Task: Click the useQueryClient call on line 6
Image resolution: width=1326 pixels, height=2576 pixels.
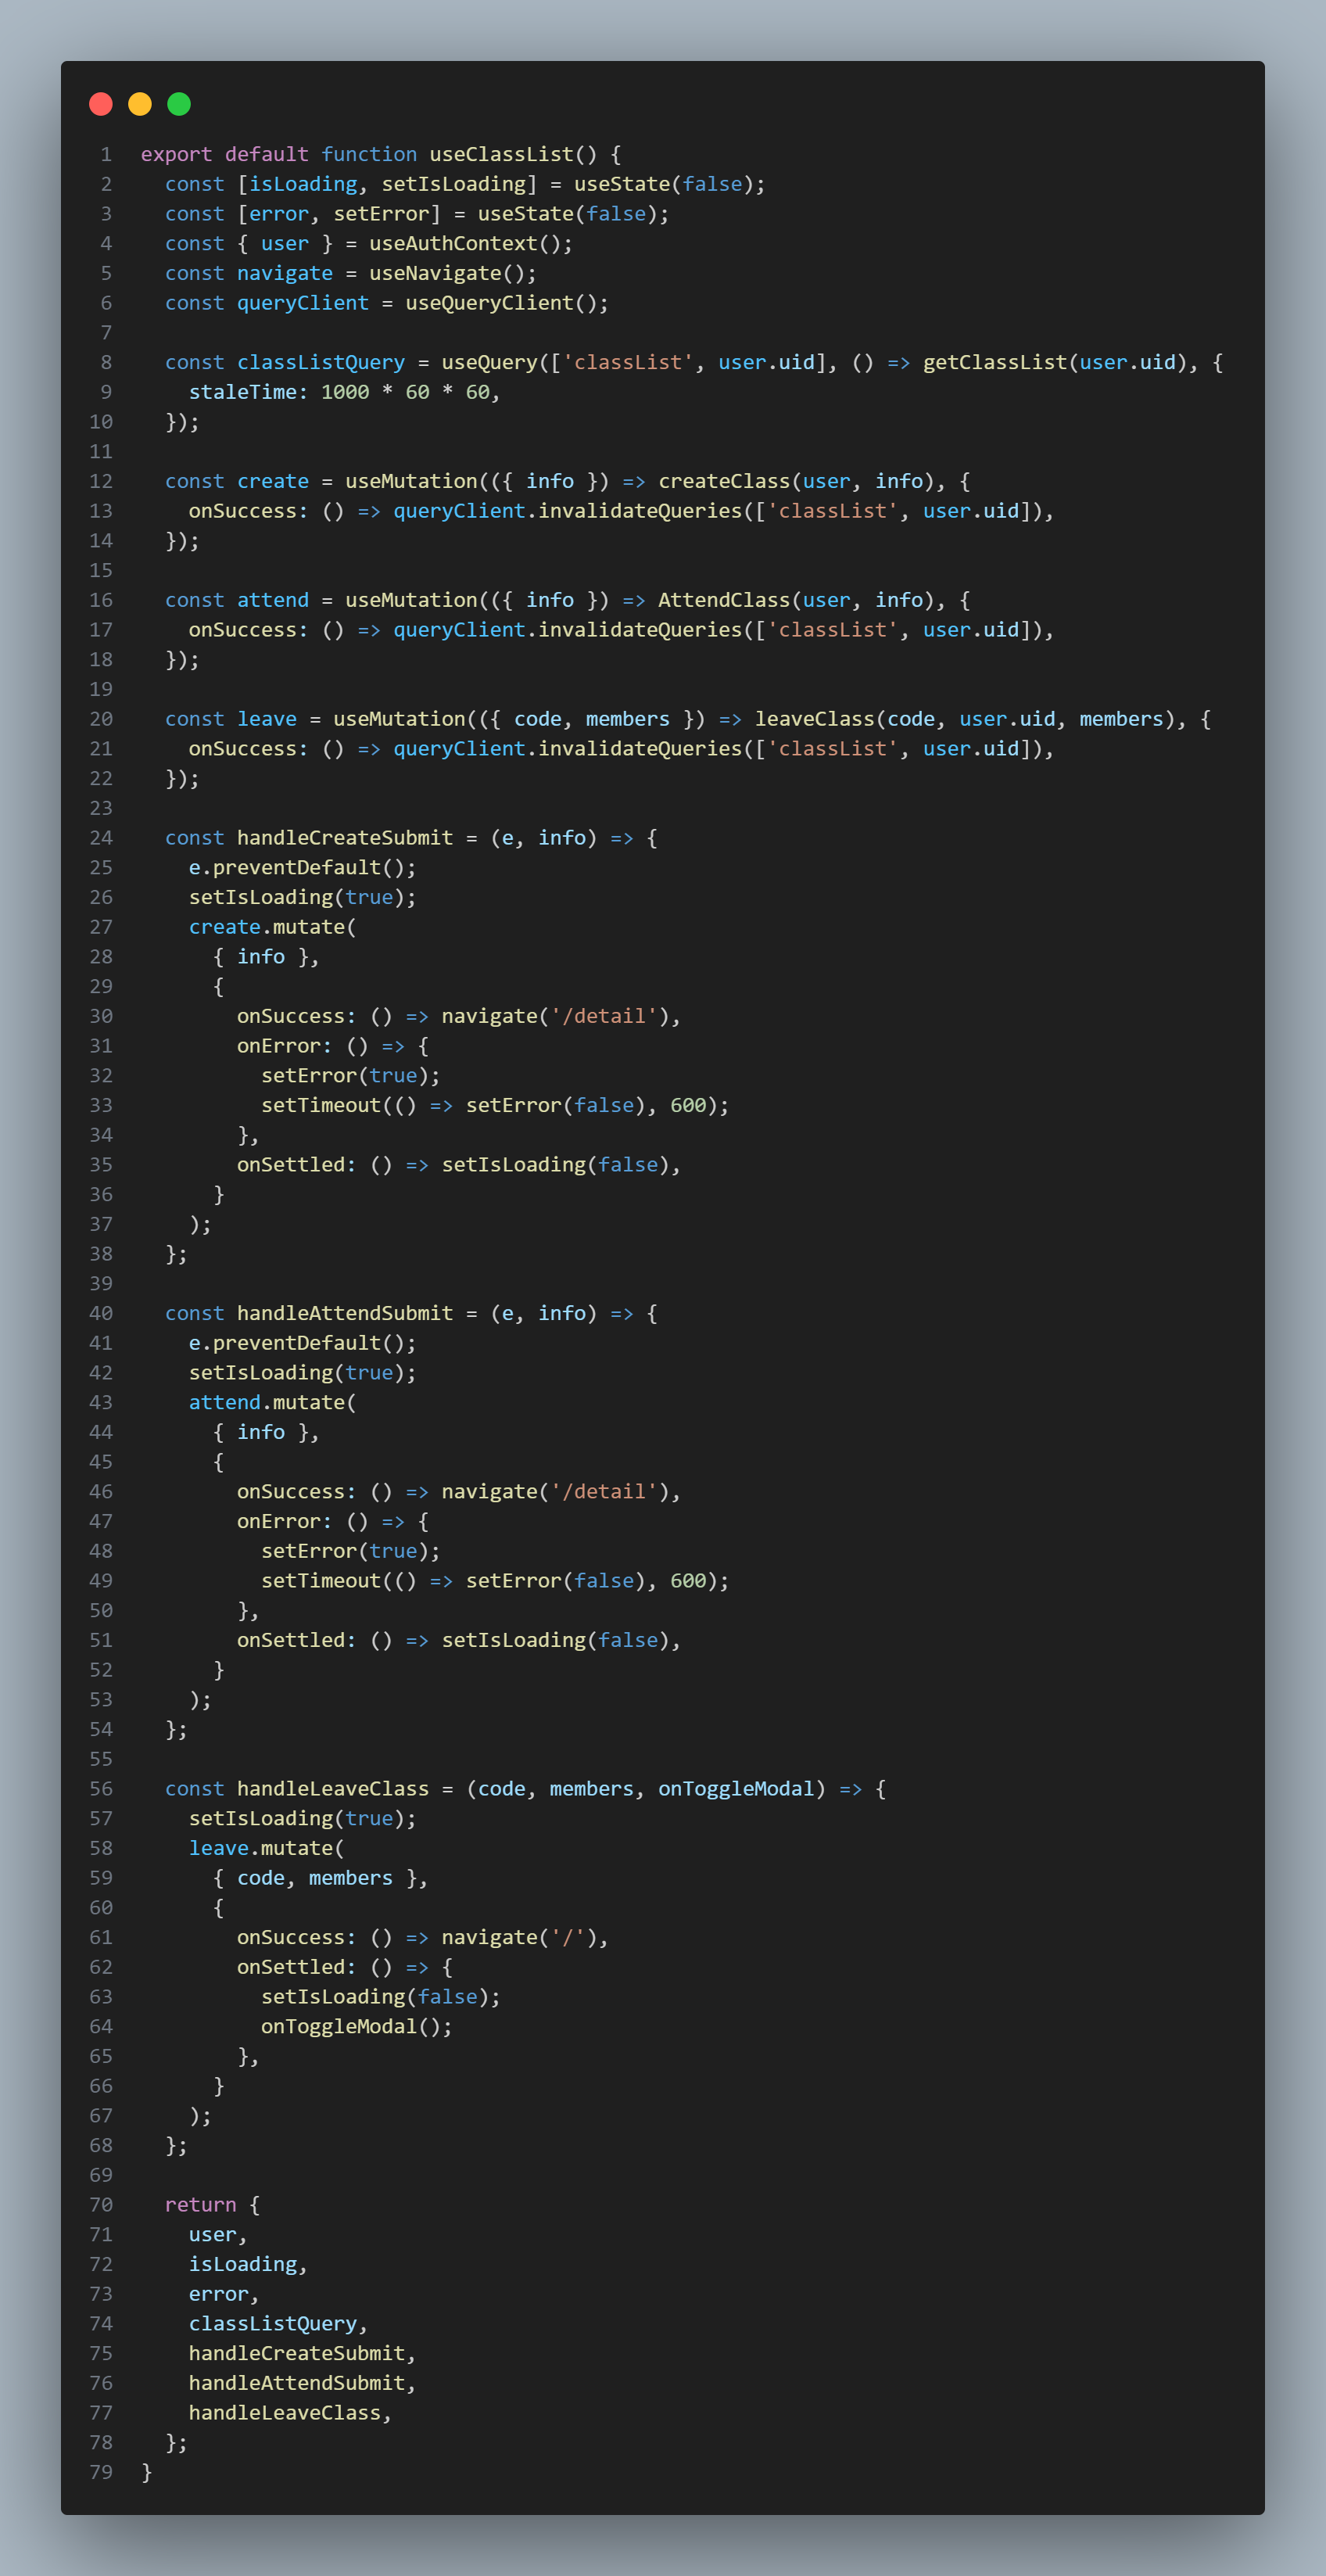Action: tap(490, 303)
